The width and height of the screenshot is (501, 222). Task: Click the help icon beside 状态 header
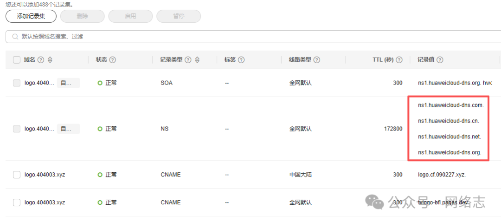(112, 60)
